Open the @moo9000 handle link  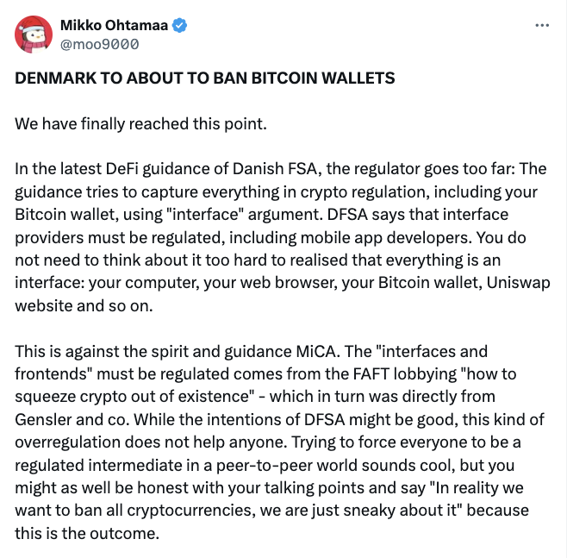[x=99, y=44]
